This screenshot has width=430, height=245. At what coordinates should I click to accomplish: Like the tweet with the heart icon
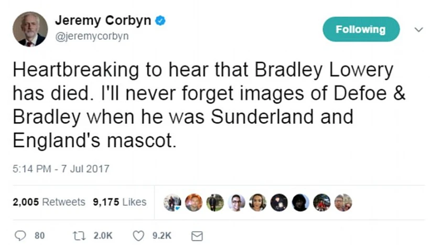coord(138,236)
